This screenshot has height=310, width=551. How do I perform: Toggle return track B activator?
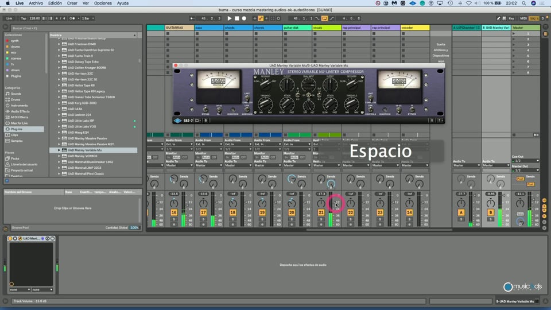491,212
